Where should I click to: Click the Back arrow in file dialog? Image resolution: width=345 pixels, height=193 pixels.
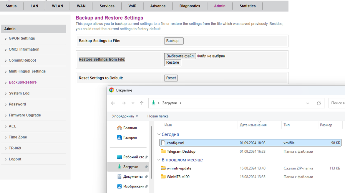pyautogui.click(x=113, y=103)
